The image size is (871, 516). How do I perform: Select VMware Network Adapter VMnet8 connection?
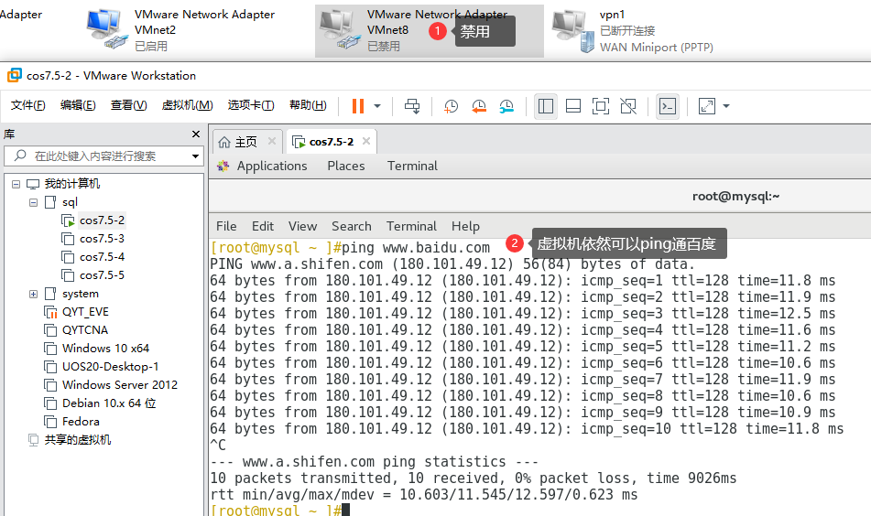click(430, 31)
